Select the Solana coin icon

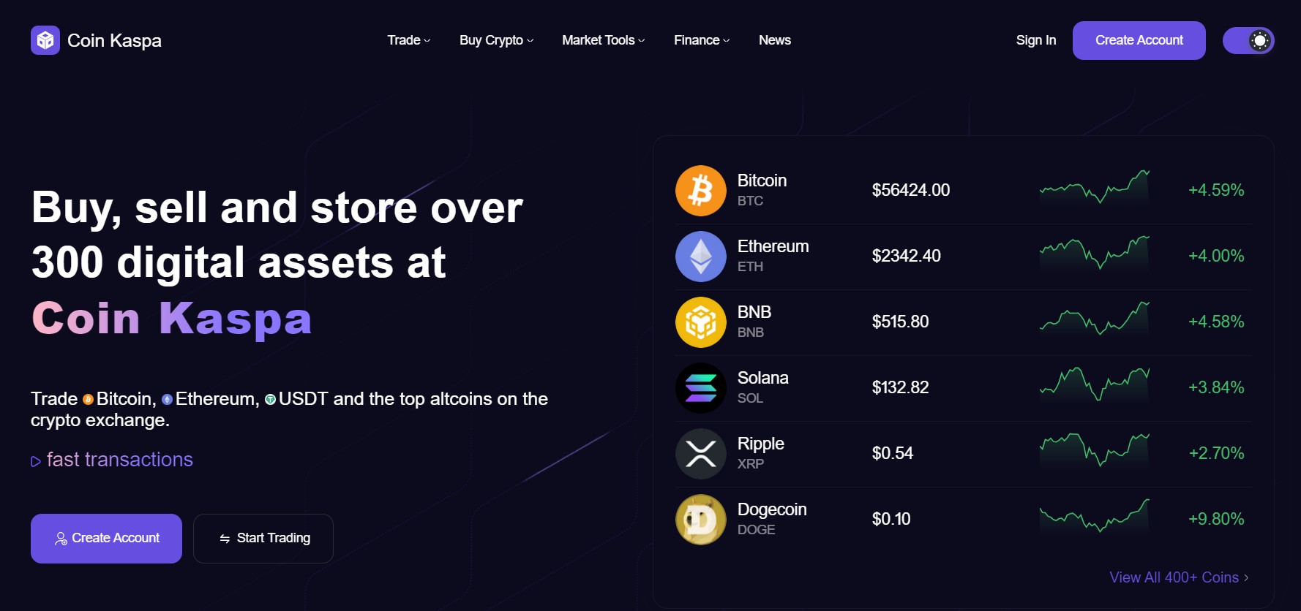701,388
